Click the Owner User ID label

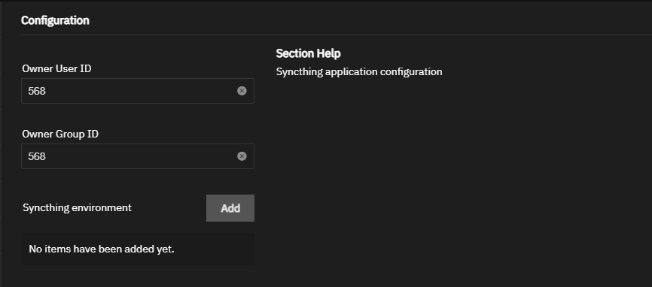(56, 68)
